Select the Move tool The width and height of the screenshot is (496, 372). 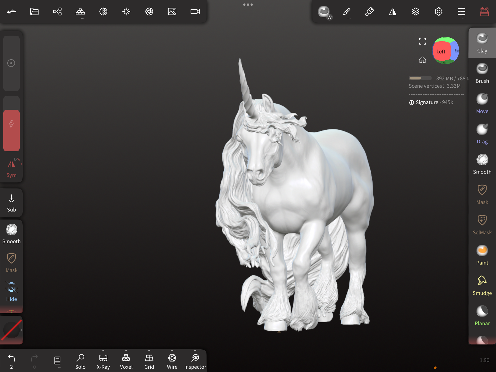click(x=482, y=103)
